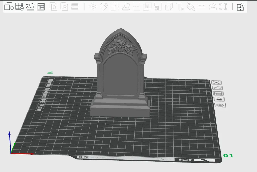Click the green plate number 01
Image resolution: width=257 pixels, height=172 pixels.
[x=228, y=156]
